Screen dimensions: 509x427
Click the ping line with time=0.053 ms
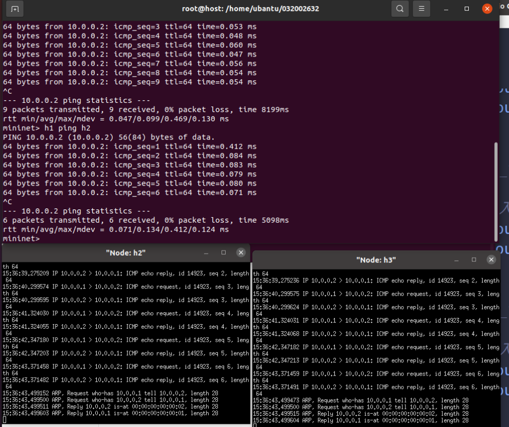tap(130, 27)
